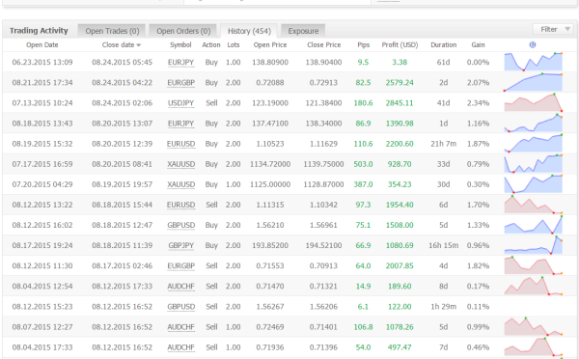Open the Exposure tab
The height and width of the screenshot is (359, 579).
pos(303,31)
